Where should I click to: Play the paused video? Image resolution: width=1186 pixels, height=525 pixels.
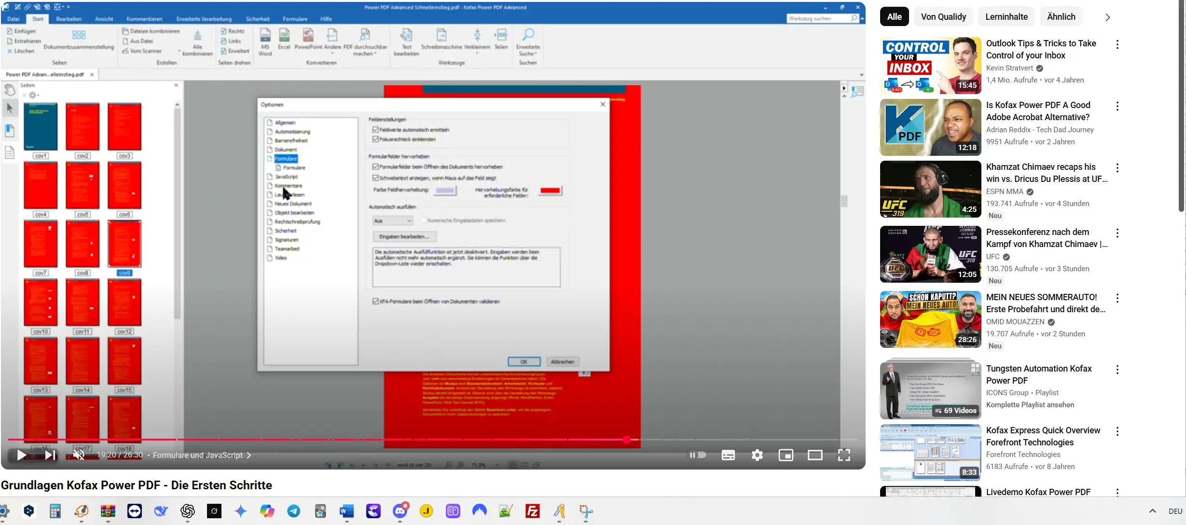(x=21, y=455)
